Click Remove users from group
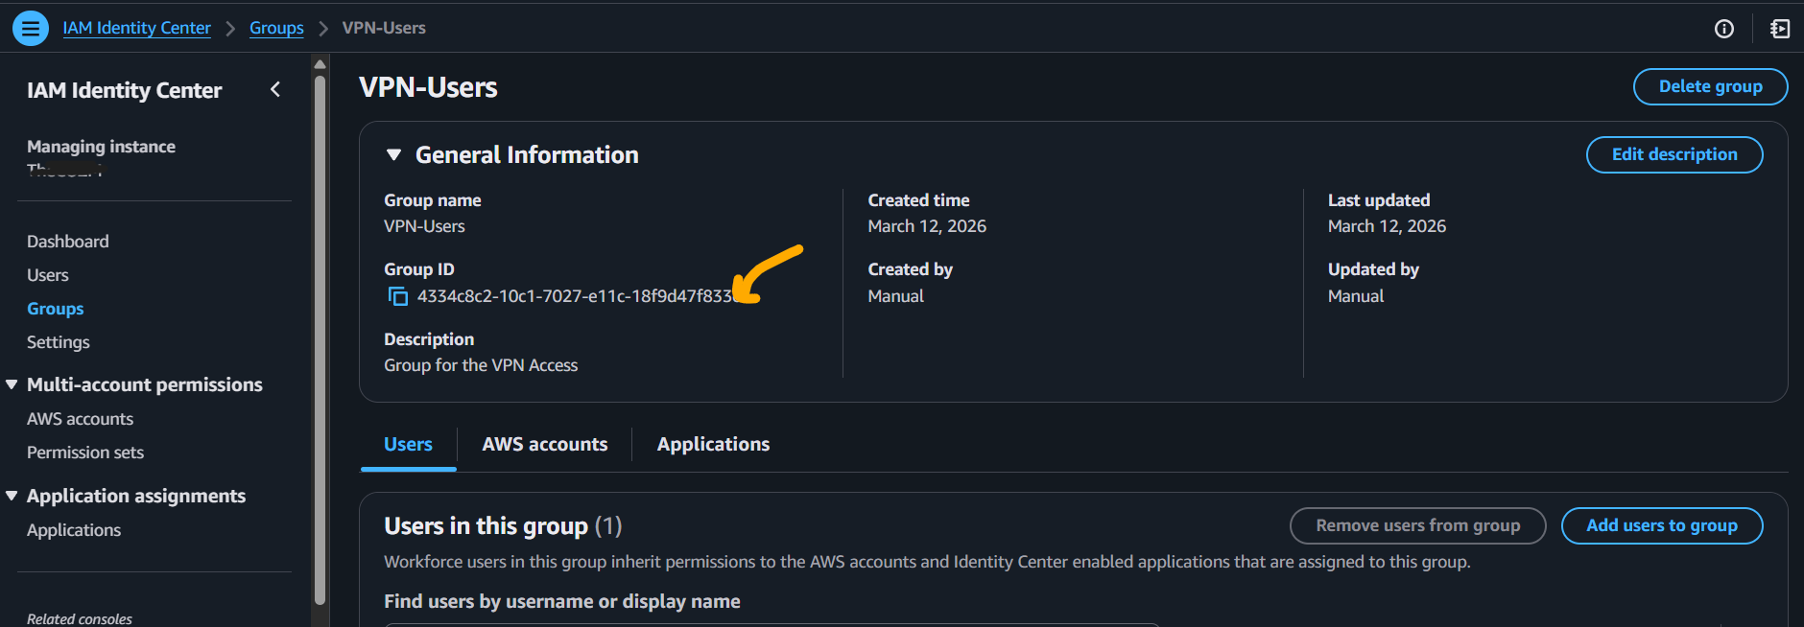 (x=1417, y=525)
